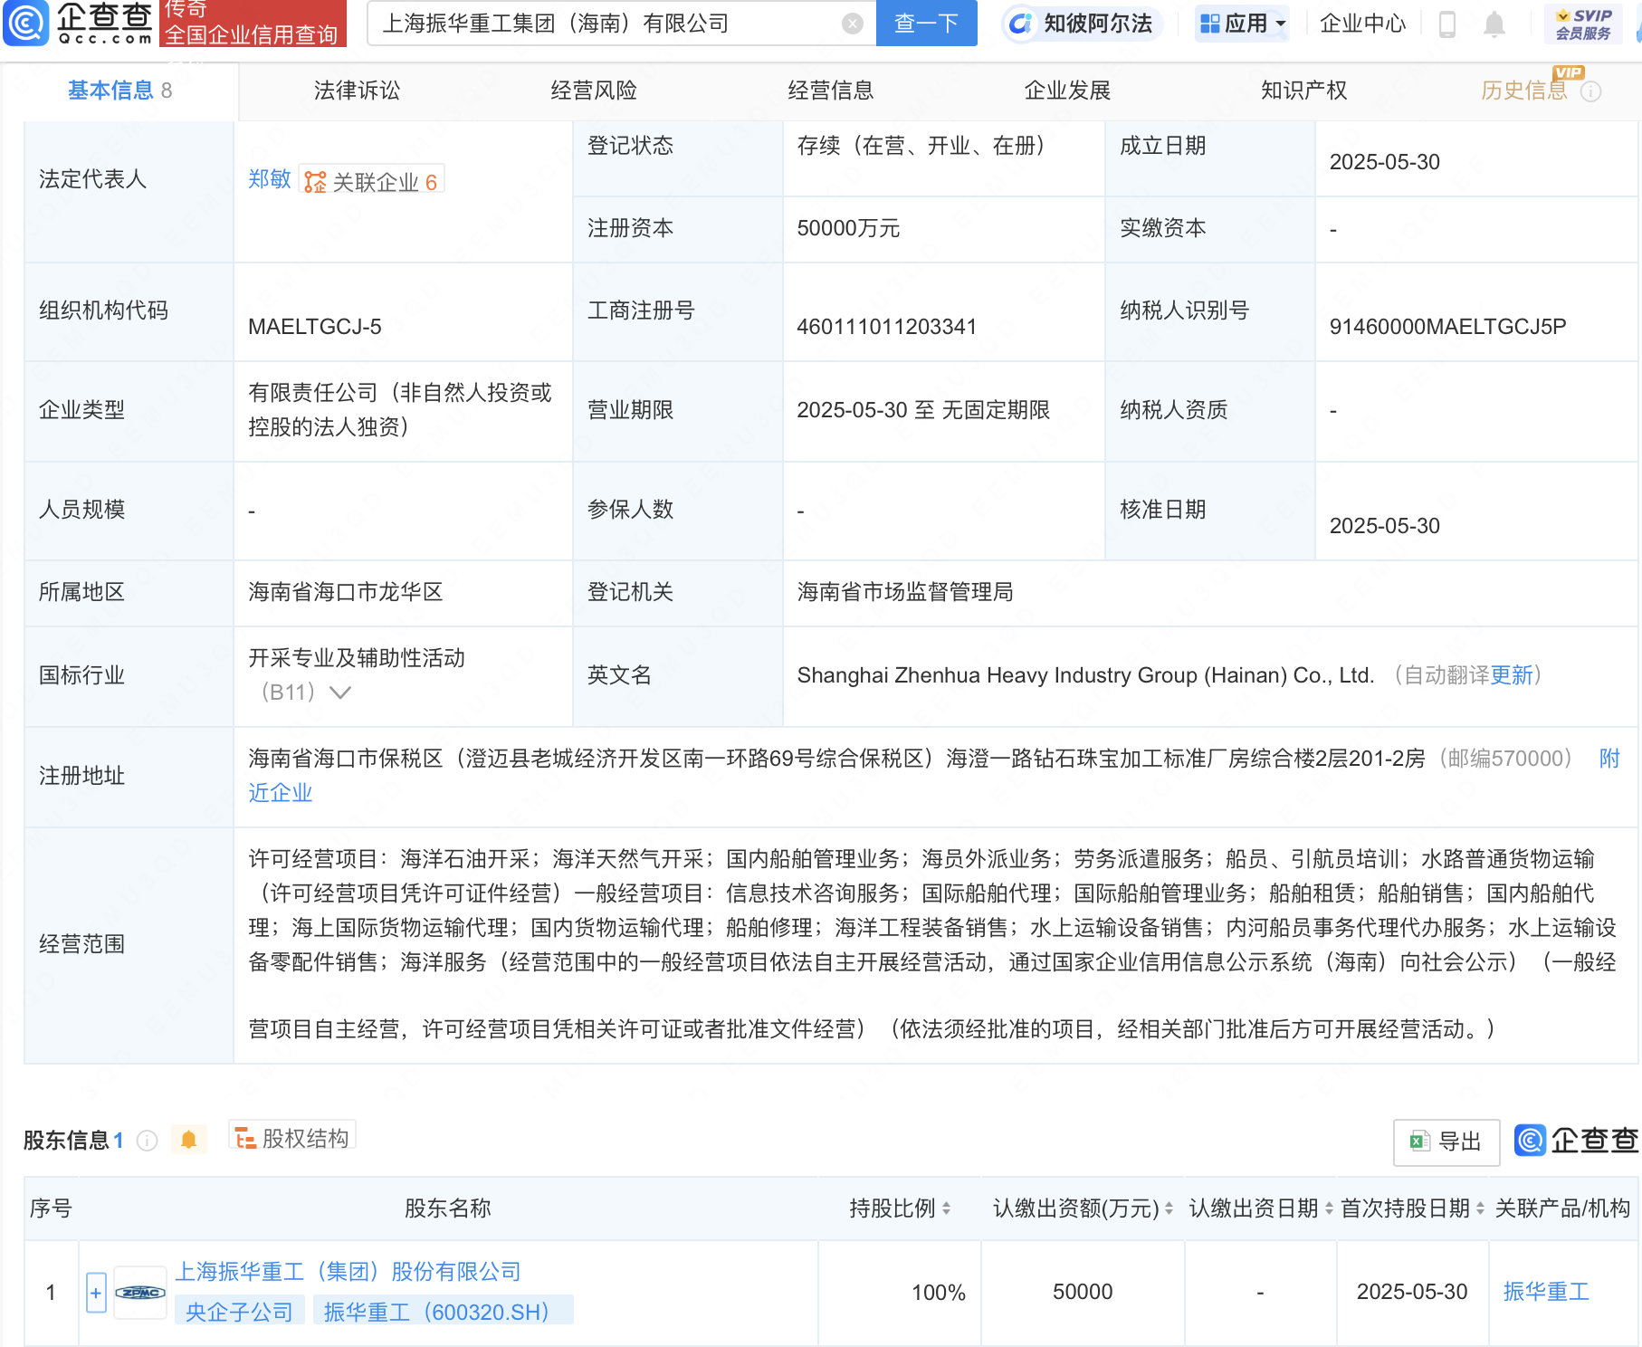Image resolution: width=1642 pixels, height=1347 pixels.
Task: Open 知彼阿尔法 AI assistant
Action: (x=1082, y=24)
